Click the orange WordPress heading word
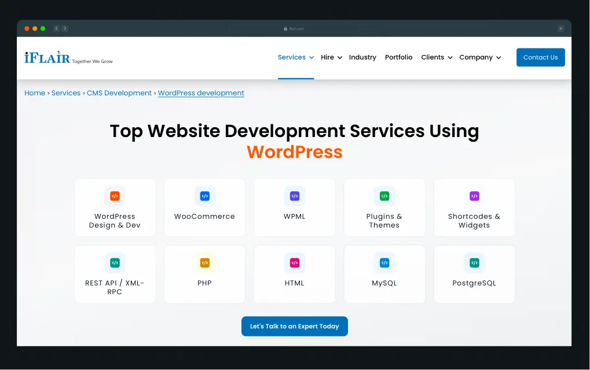Image resolution: width=590 pixels, height=370 pixels. 295,152
